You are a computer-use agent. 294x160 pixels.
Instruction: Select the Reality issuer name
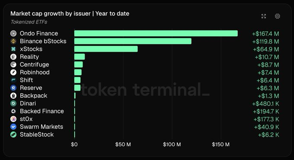tap(29, 57)
